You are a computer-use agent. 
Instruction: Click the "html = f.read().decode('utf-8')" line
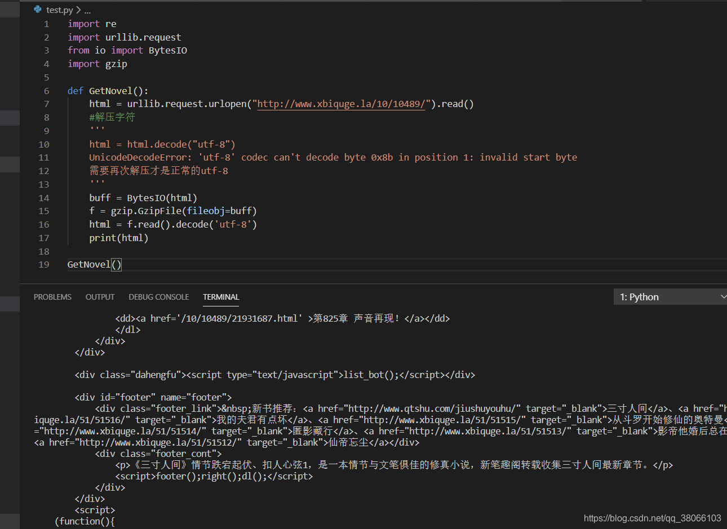tap(173, 225)
